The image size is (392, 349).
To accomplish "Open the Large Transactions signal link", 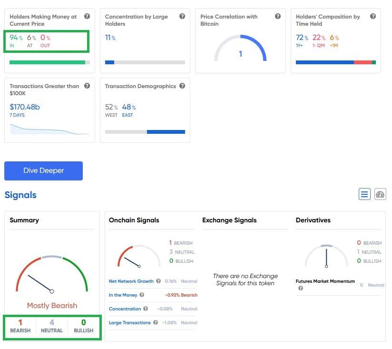I will 129,323.
